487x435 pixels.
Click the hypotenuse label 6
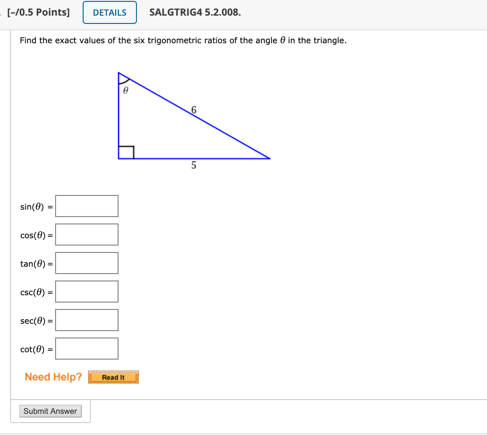(194, 110)
